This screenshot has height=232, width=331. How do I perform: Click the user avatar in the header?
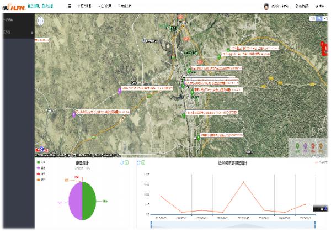[266, 6]
